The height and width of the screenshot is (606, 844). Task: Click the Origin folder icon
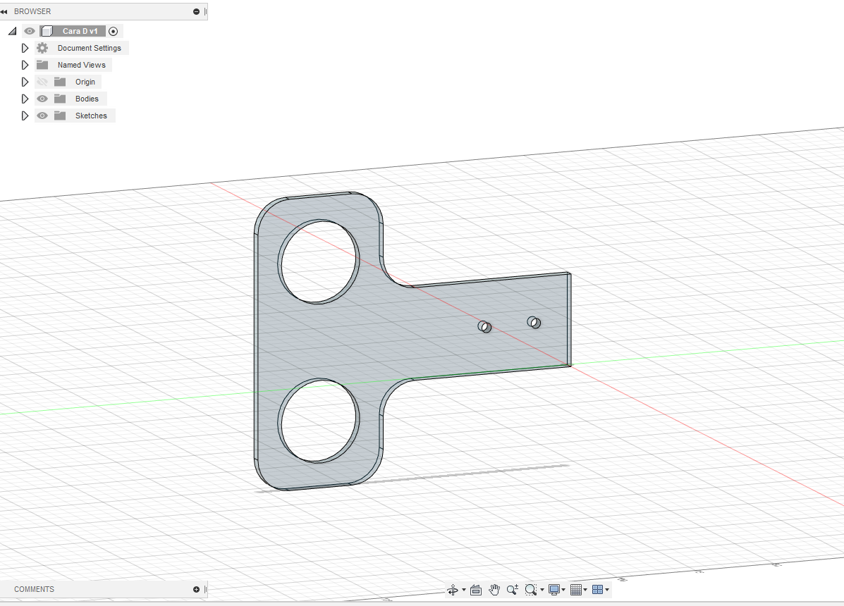(60, 82)
